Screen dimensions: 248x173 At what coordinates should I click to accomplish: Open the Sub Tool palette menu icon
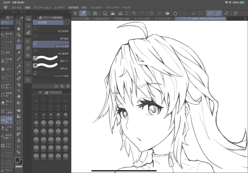[x=35, y=17]
